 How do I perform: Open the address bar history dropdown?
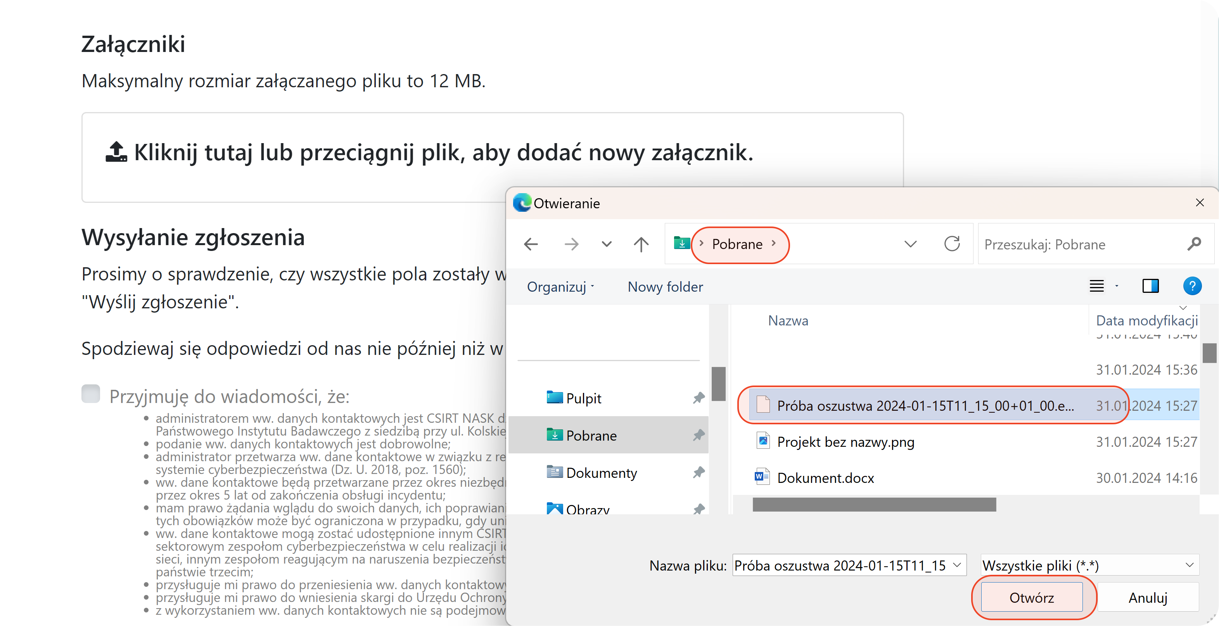click(x=910, y=244)
